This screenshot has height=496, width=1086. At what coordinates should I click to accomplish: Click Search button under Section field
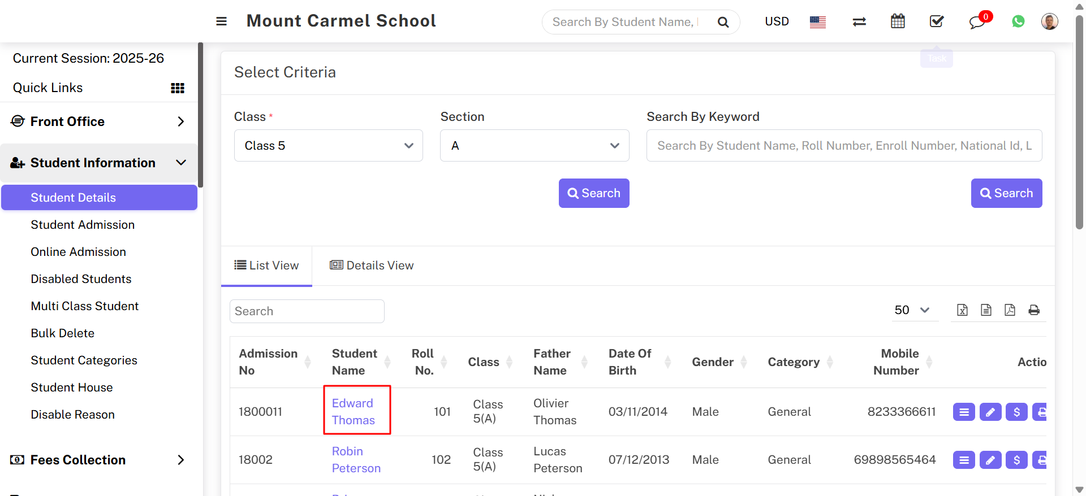click(x=593, y=193)
